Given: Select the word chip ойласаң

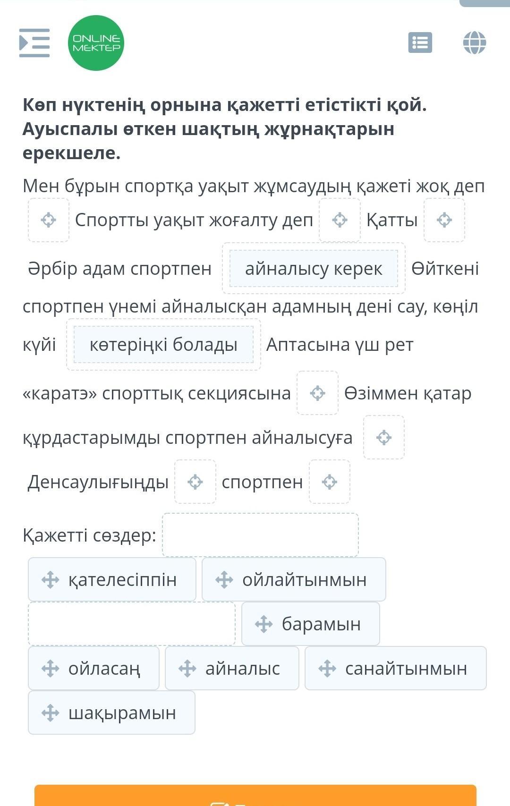Looking at the screenshot, I should [94, 669].
